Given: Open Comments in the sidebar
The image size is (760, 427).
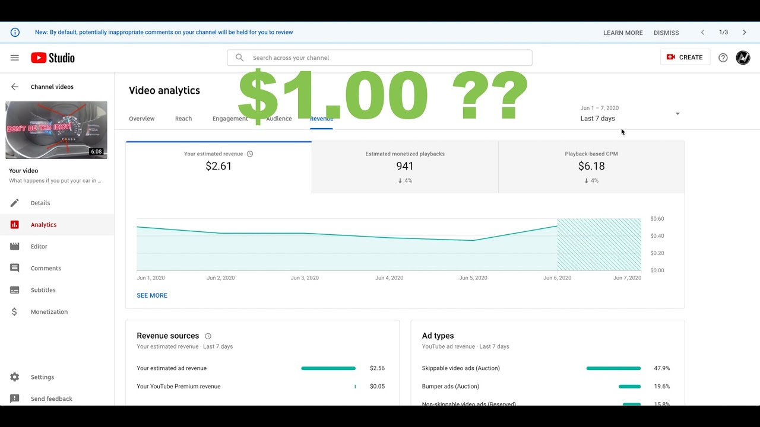Looking at the screenshot, I should pyautogui.click(x=46, y=268).
